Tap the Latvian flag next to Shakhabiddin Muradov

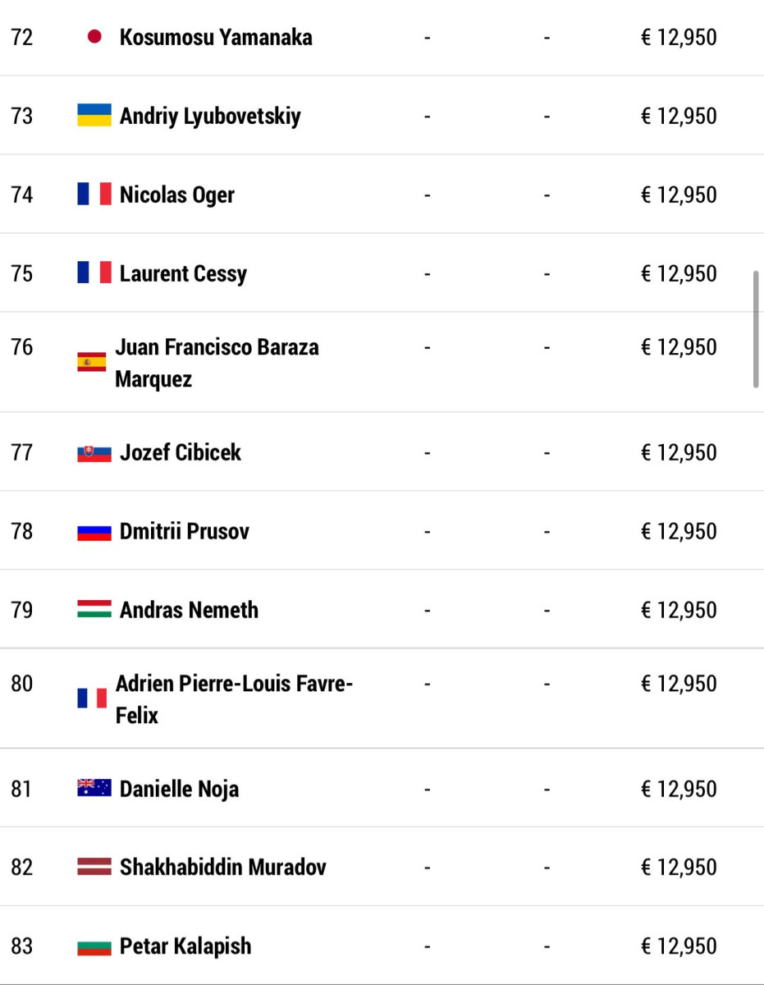click(x=94, y=867)
